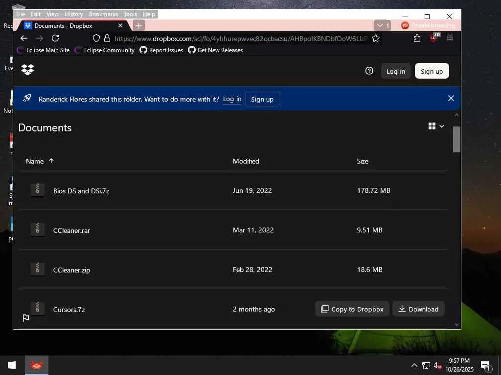Open the tracking protection shield icon
This screenshot has width=501, height=375.
pos(96,38)
